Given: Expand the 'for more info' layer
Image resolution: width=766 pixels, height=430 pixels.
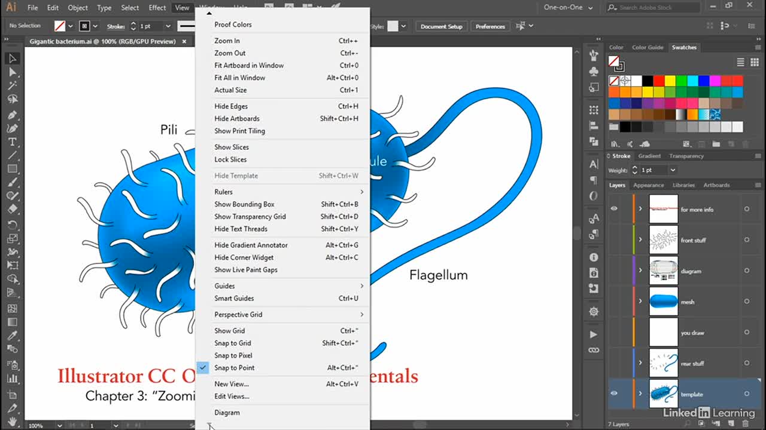Looking at the screenshot, I should pyautogui.click(x=640, y=209).
